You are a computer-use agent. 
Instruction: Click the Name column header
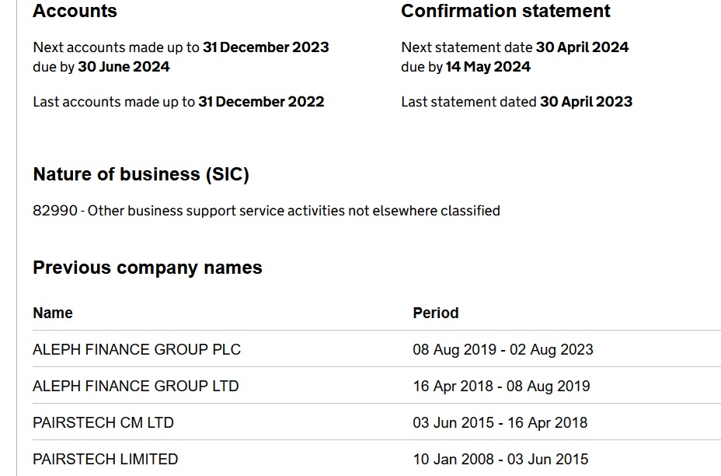coord(53,313)
